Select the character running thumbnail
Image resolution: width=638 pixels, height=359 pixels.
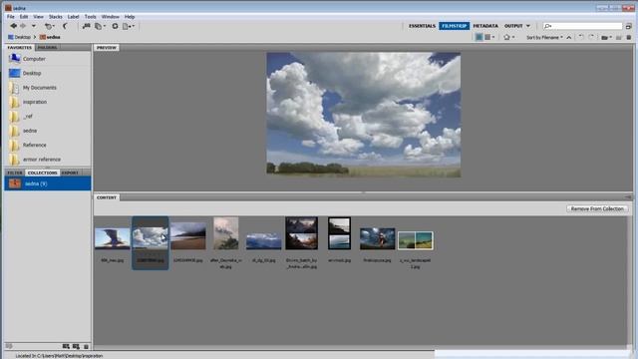click(x=377, y=238)
